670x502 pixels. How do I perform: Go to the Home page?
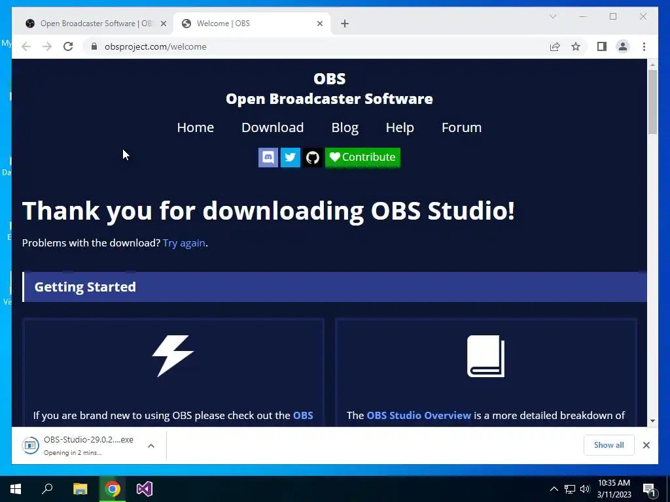[195, 127]
